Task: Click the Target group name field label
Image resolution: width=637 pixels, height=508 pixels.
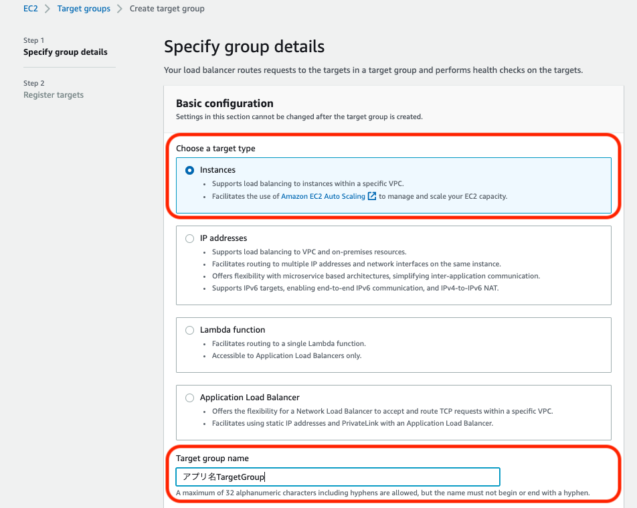Action: [x=212, y=458]
